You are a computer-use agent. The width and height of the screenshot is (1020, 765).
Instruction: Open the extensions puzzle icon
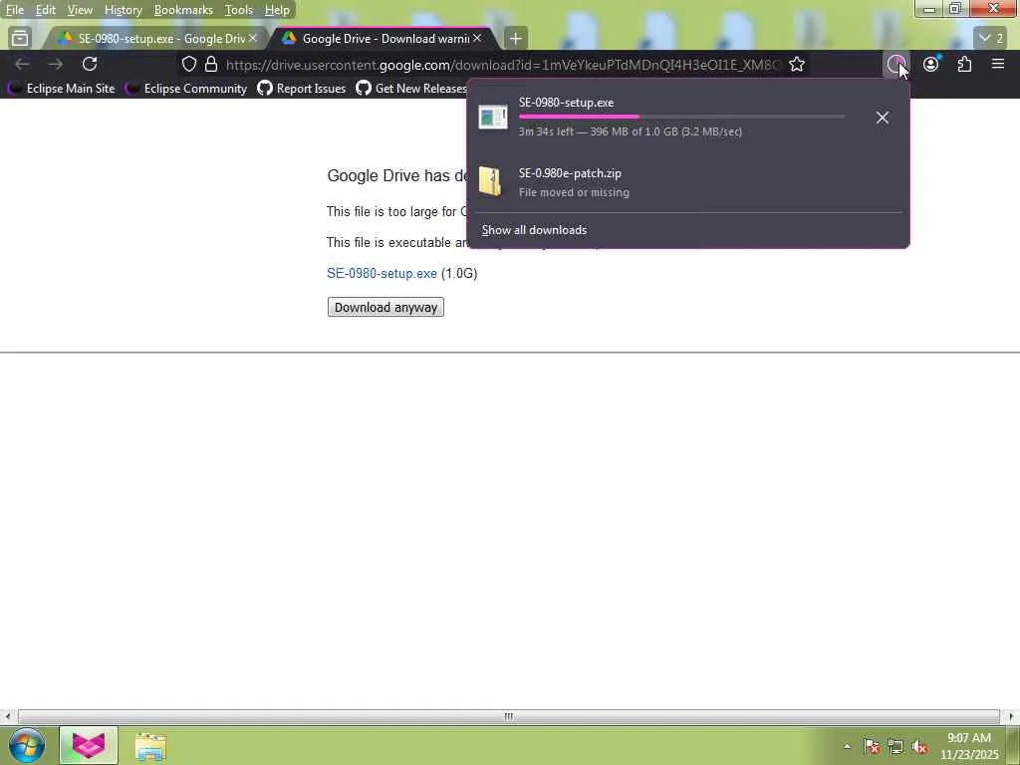[x=964, y=64]
